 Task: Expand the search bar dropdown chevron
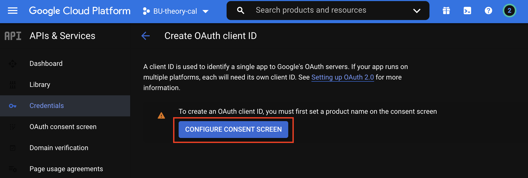417,11
